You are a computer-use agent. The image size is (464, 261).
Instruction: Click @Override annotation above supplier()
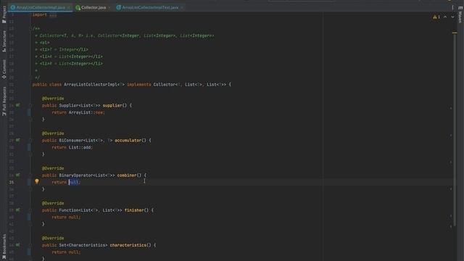[x=53, y=99]
